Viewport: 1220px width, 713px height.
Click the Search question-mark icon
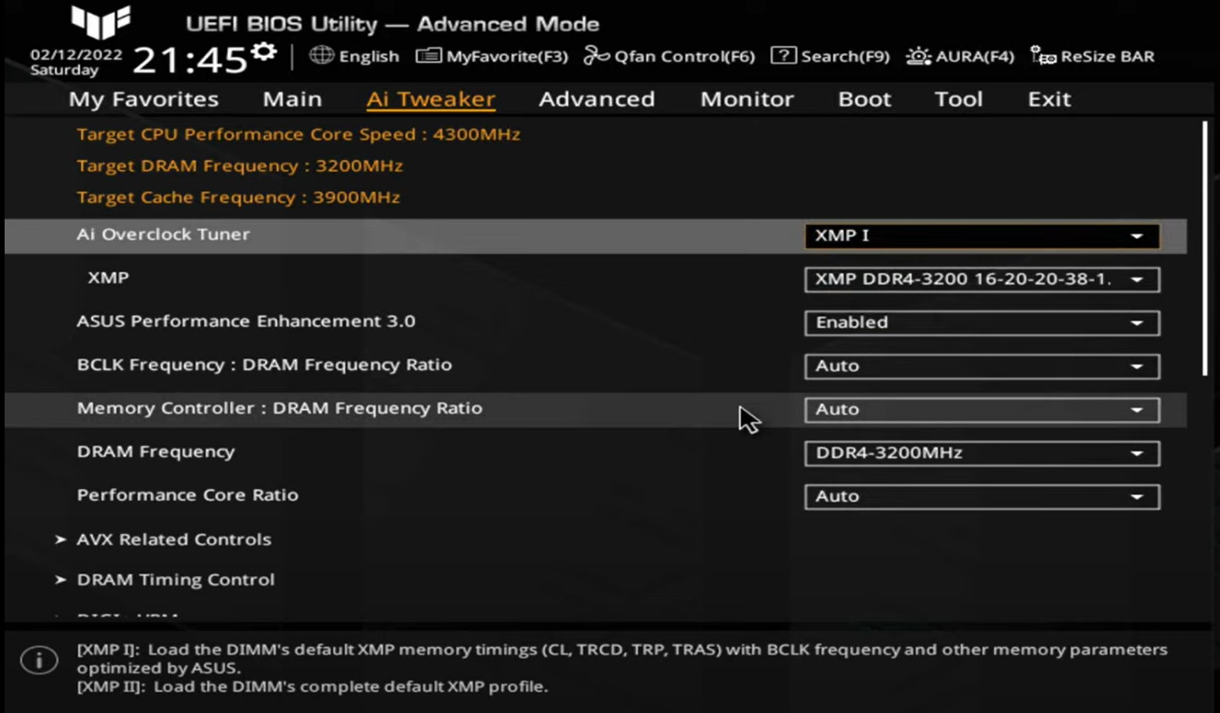click(x=782, y=56)
